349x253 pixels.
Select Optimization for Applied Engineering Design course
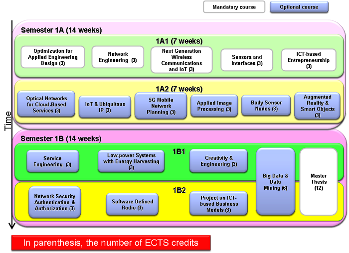(x=53, y=57)
